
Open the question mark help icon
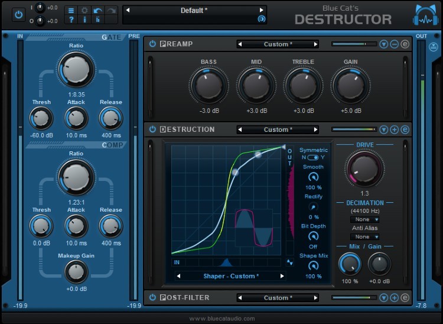pyautogui.click(x=71, y=20)
